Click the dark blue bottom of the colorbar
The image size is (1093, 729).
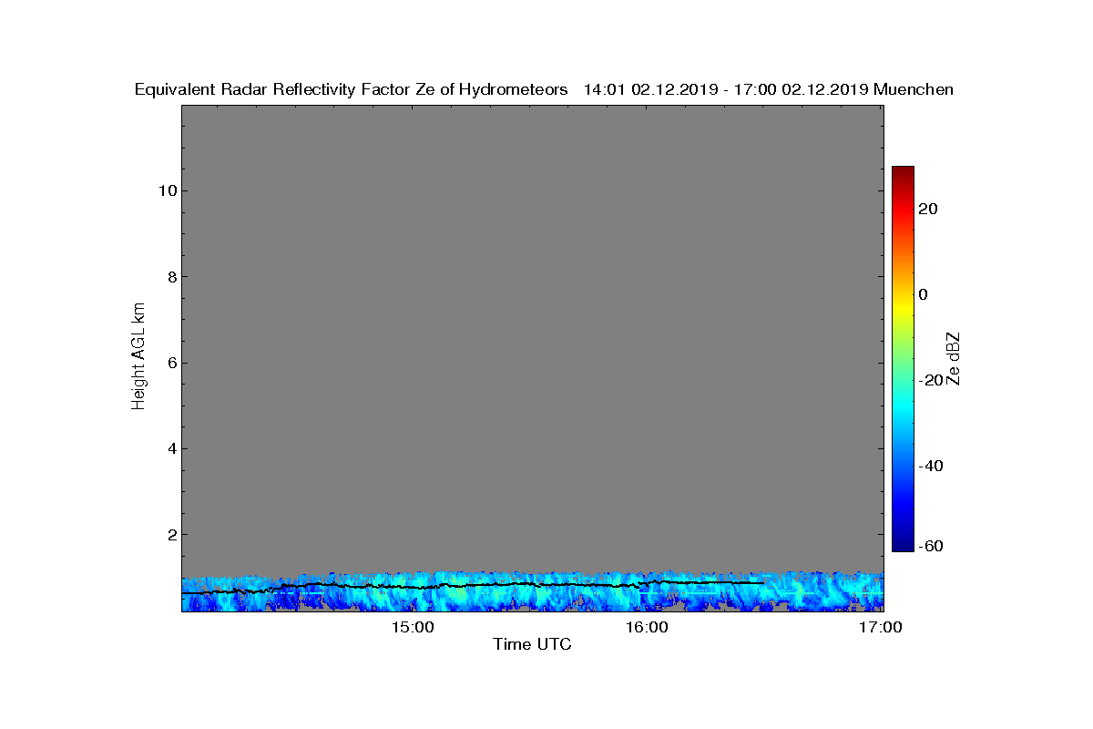(x=903, y=545)
